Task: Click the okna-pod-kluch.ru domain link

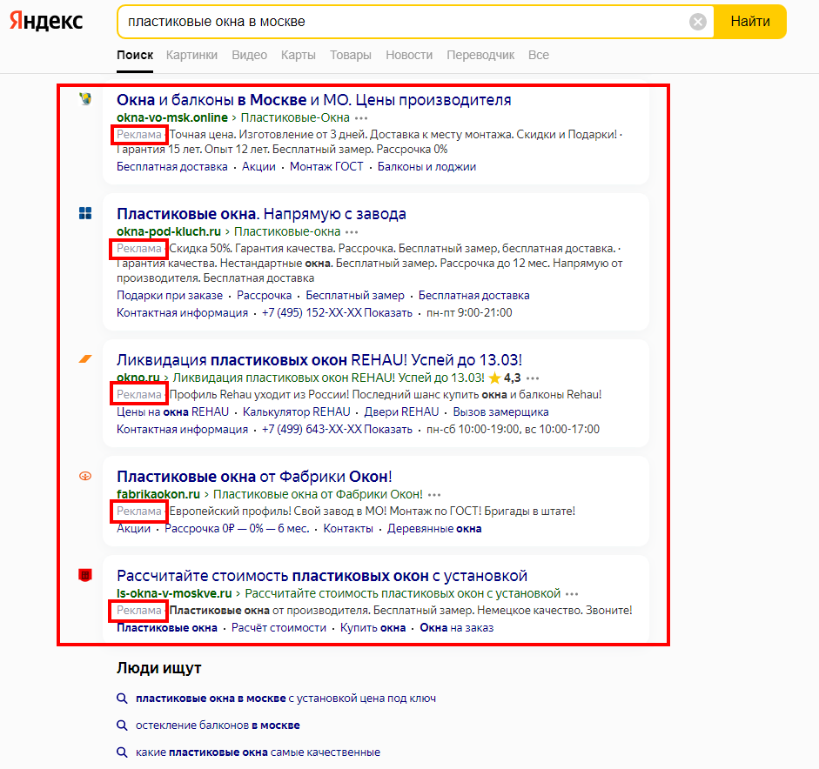Action: 169,231
